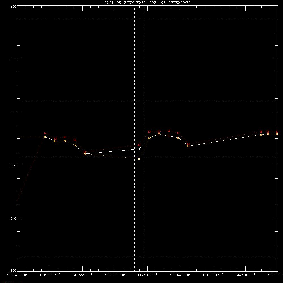Click the x-axis label 1.624394×10⁹

click(x=148, y=275)
